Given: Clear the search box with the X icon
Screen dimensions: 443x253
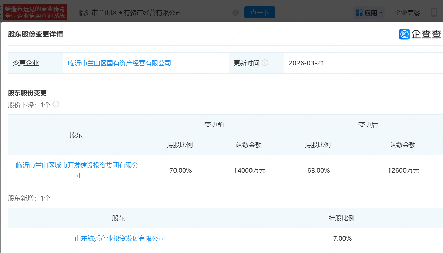Looking at the screenshot, I should (x=235, y=13).
